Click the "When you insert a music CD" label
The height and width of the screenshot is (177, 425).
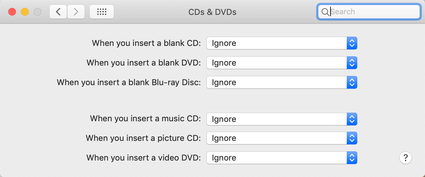point(145,119)
